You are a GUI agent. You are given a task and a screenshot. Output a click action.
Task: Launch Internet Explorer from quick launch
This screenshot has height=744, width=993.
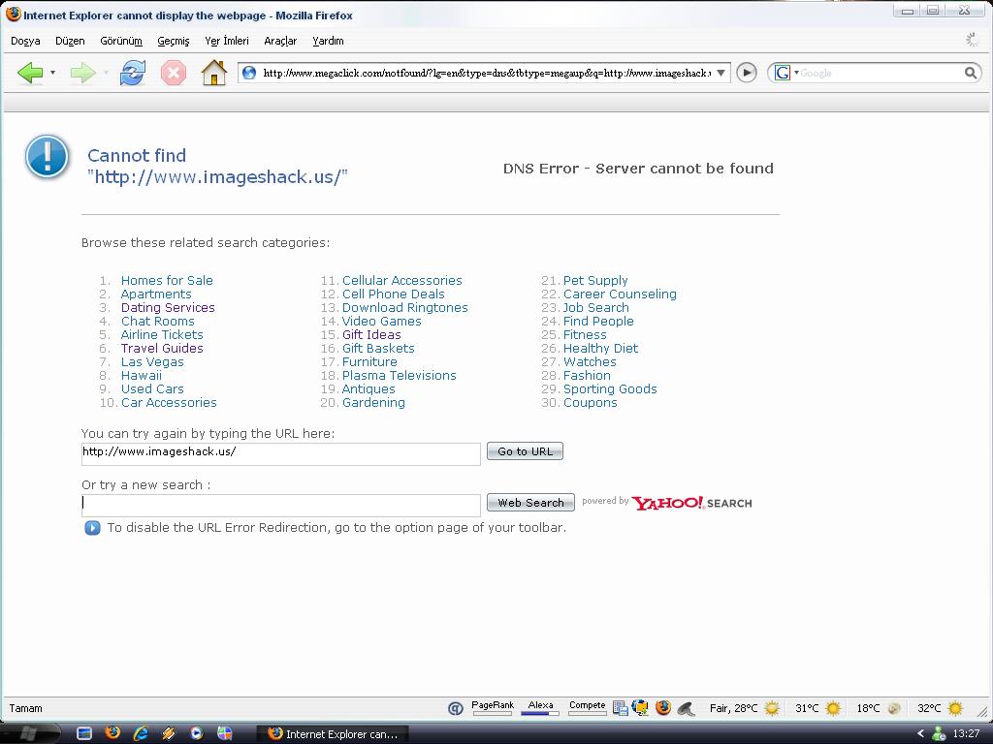pos(141,733)
